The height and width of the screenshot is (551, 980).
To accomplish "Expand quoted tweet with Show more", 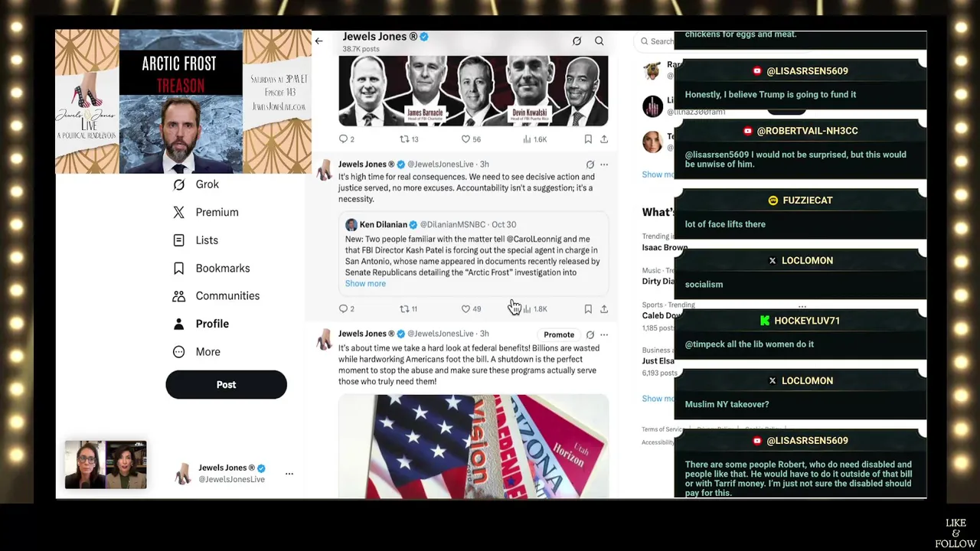I will [365, 284].
